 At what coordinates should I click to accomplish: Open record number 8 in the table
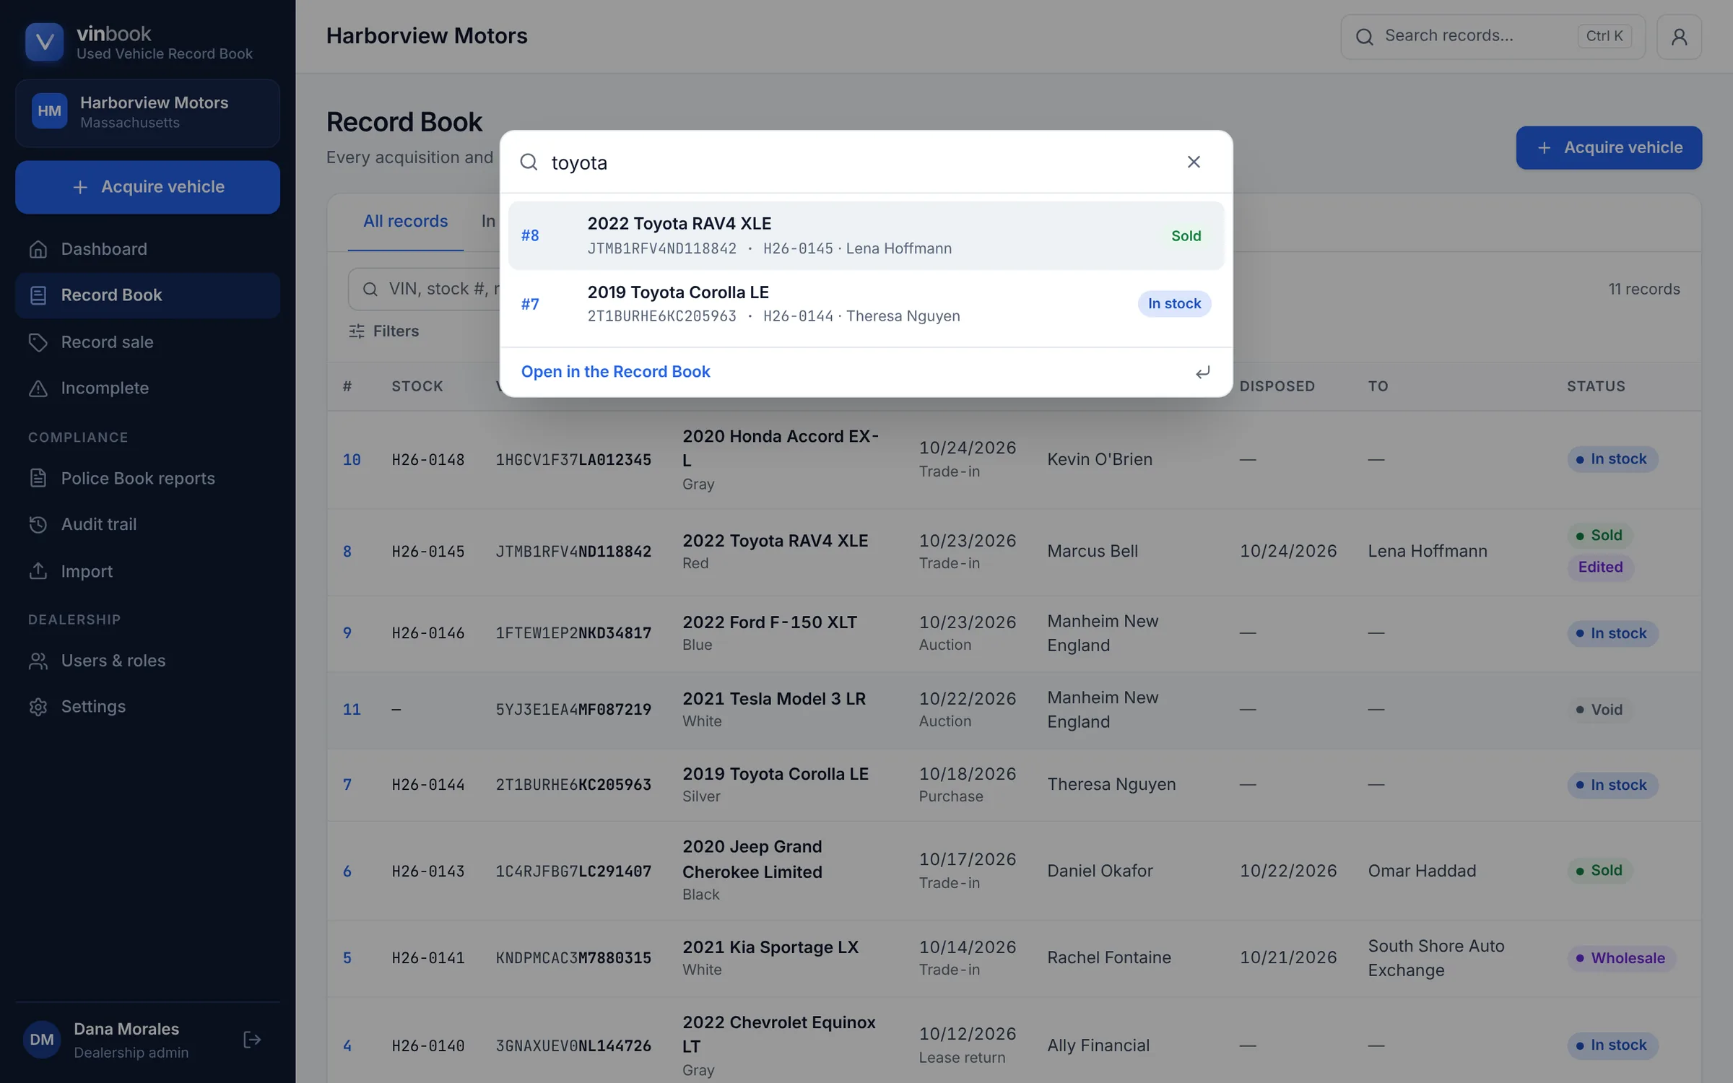click(347, 552)
